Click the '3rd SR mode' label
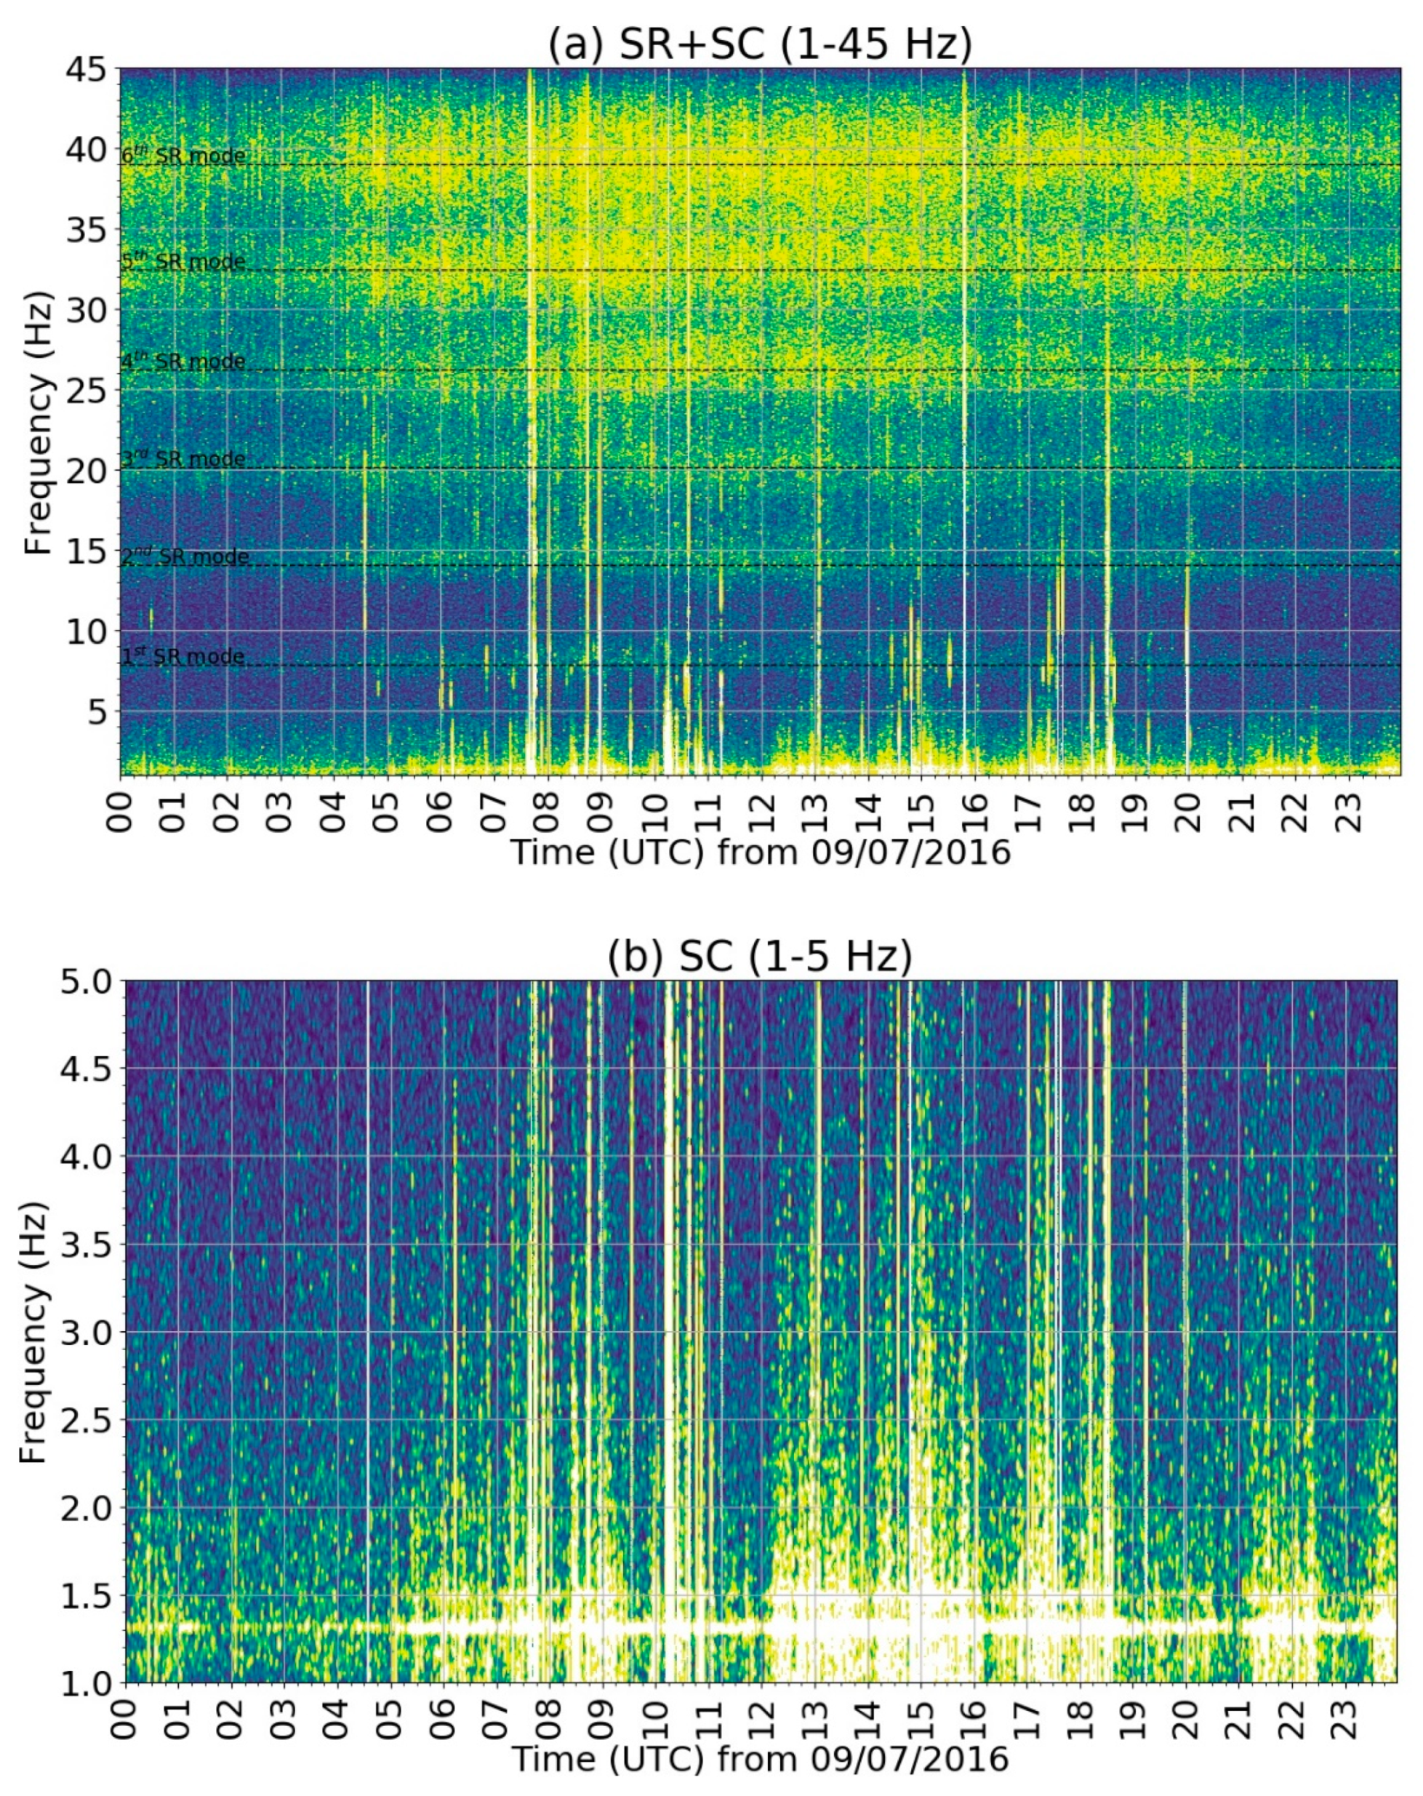Screen dimensions: 1423x1796 pos(183,459)
